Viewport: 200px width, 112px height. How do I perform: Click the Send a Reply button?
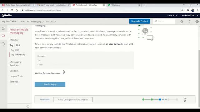[x=50, y=84]
